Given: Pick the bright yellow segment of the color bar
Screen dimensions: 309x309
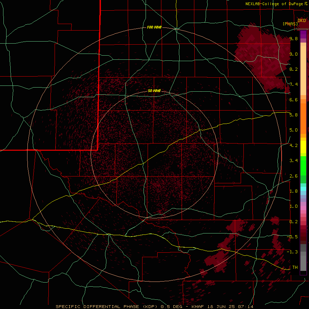Looking at the screenshot, I should pos(303,147).
